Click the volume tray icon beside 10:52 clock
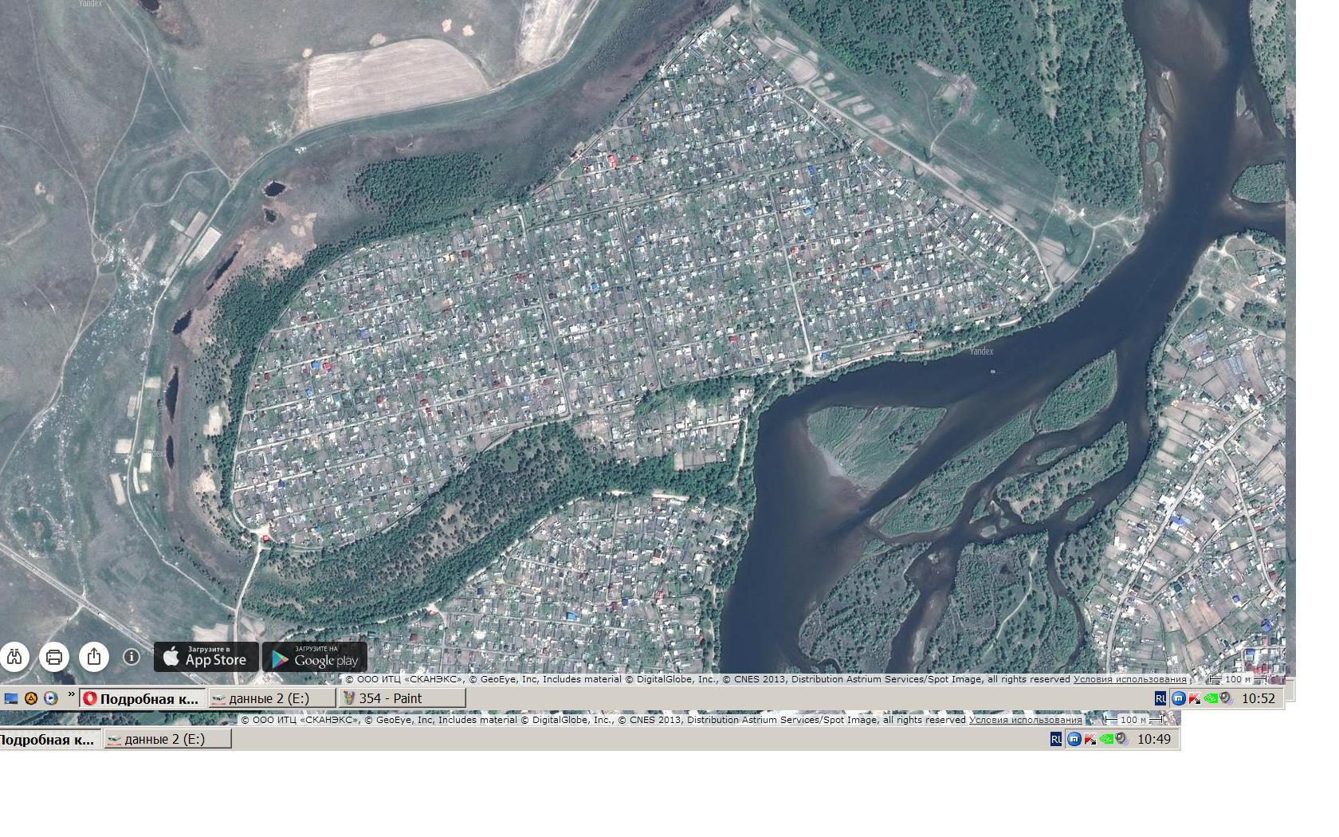 pyautogui.click(x=1226, y=698)
